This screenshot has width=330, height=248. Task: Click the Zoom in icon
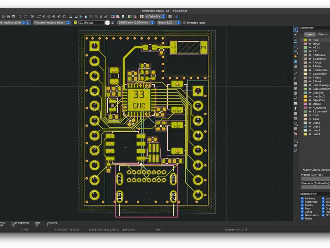[x=44, y=17]
